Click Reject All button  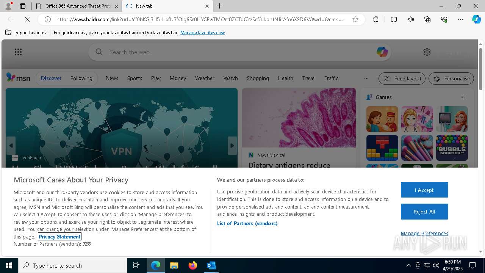click(x=424, y=212)
